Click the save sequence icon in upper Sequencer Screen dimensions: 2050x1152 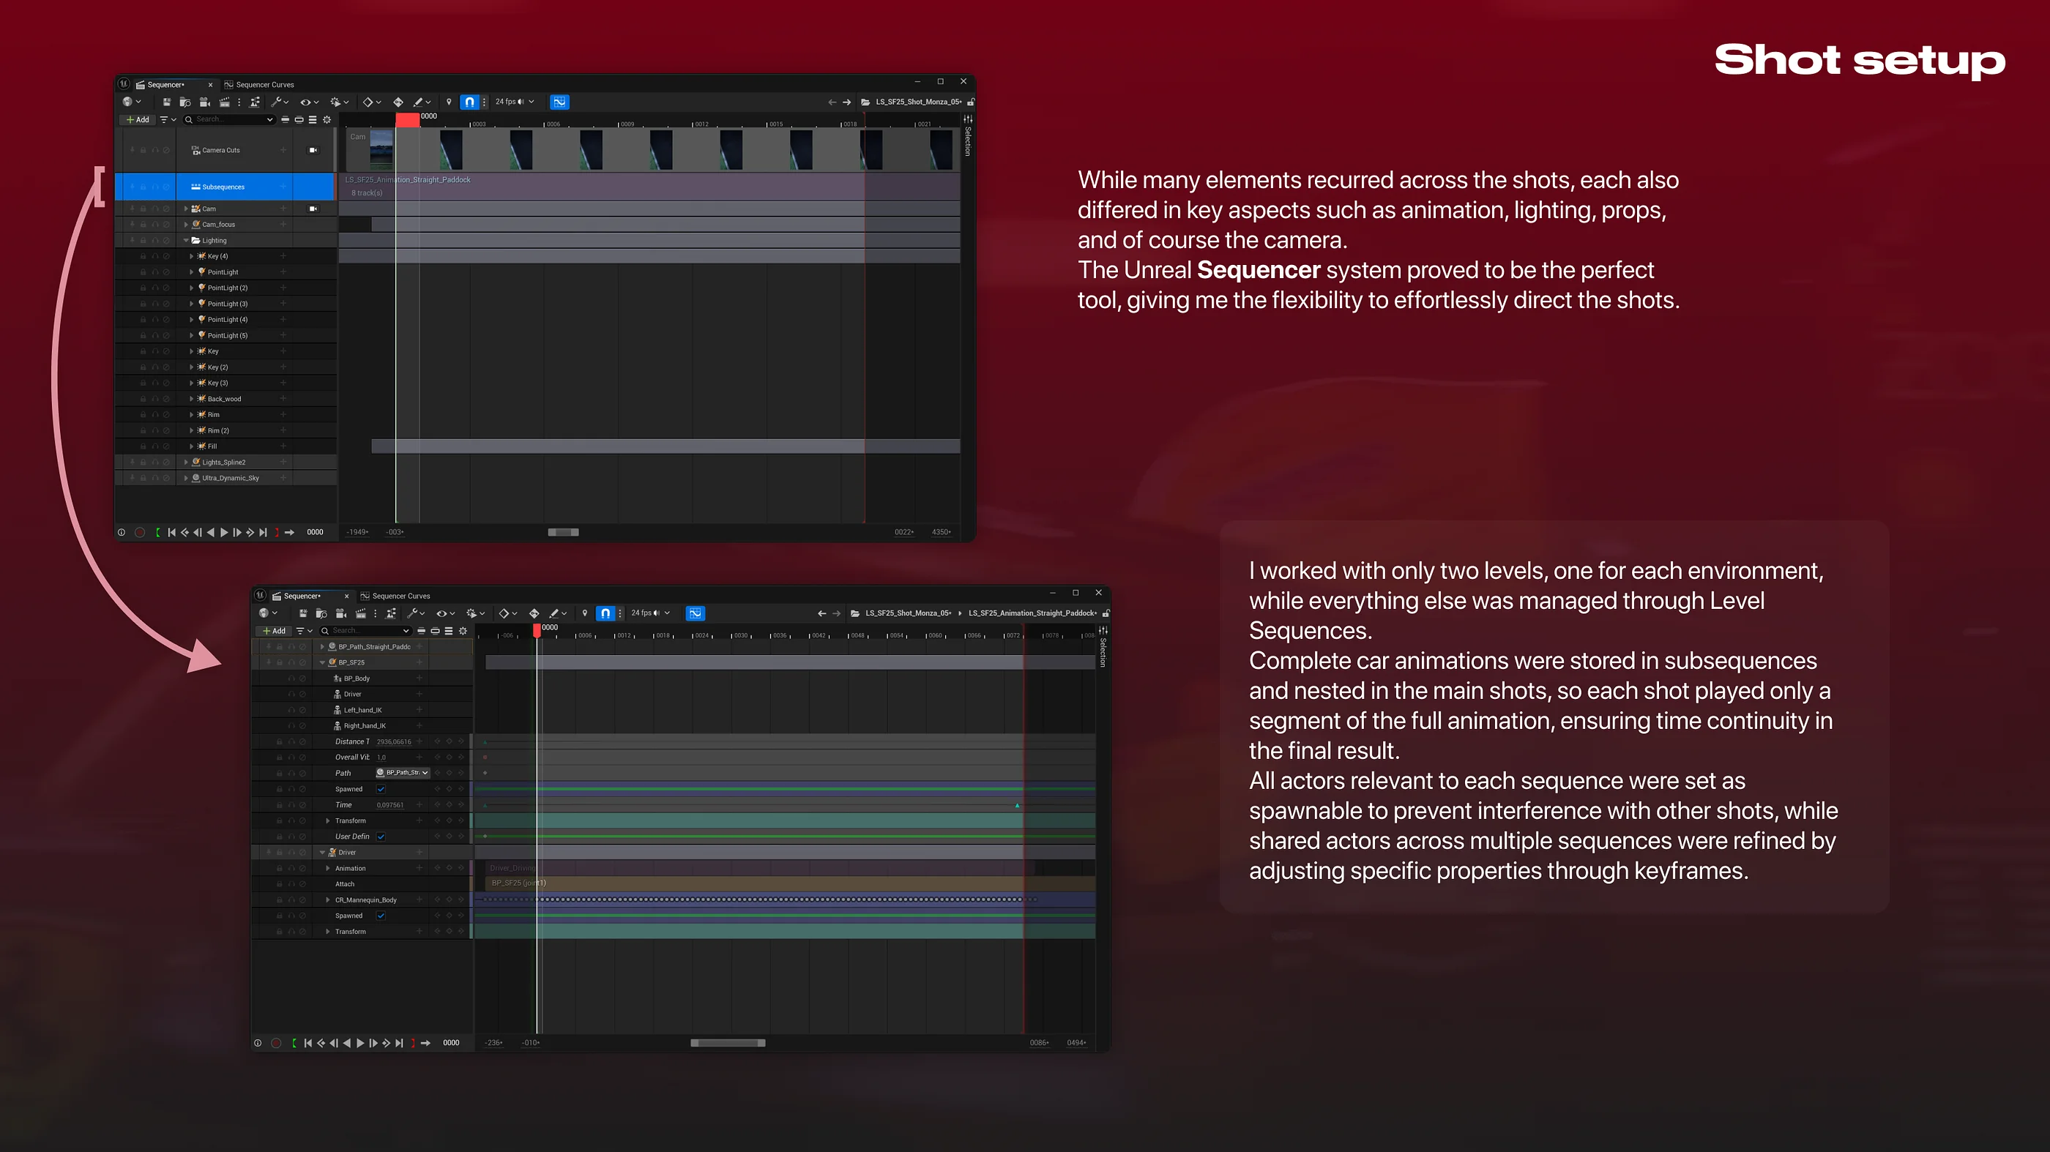166,102
